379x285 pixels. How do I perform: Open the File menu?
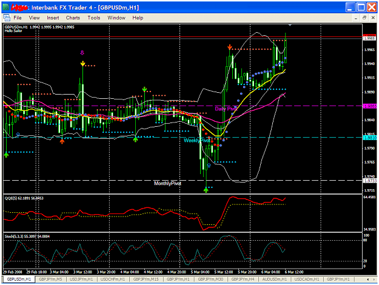click(18, 18)
